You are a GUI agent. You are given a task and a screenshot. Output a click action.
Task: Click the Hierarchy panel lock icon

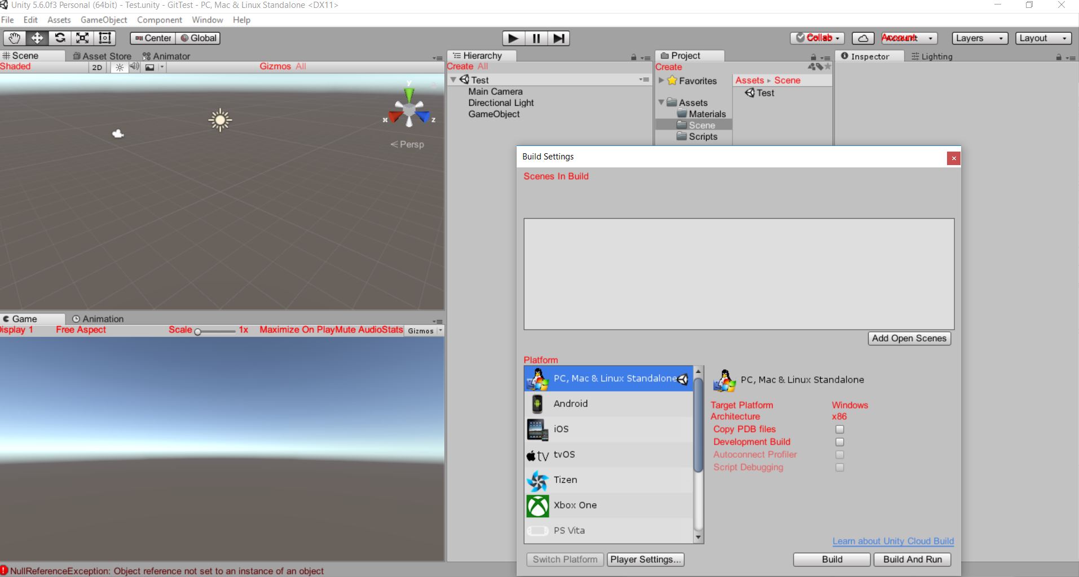(x=633, y=57)
